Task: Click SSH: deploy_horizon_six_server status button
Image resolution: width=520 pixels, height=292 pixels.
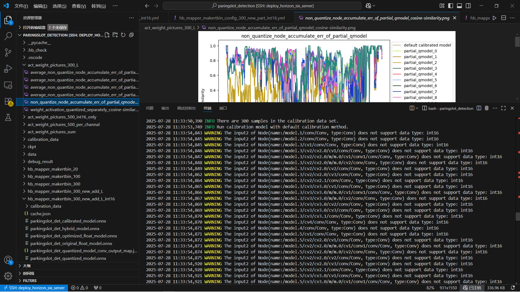Action: [34, 288]
